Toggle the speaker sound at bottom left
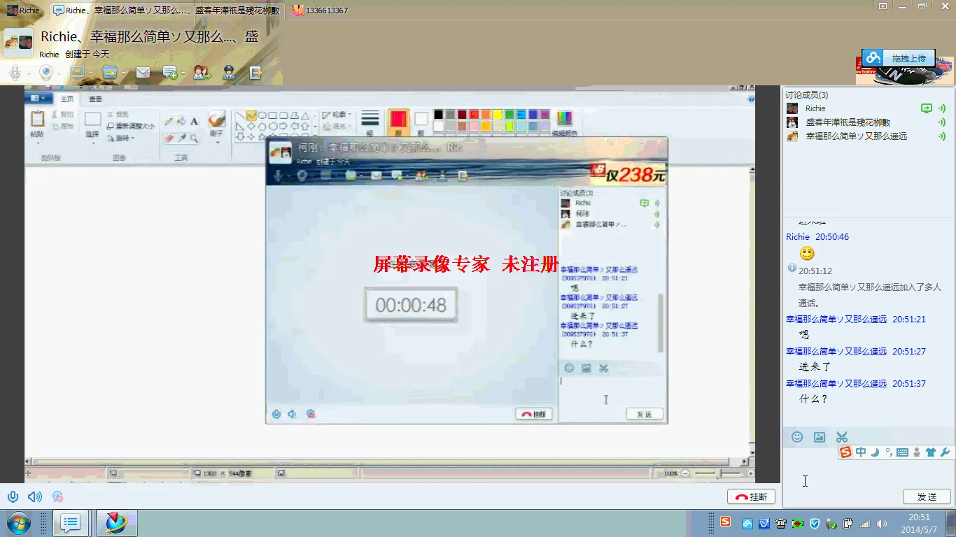 (34, 496)
